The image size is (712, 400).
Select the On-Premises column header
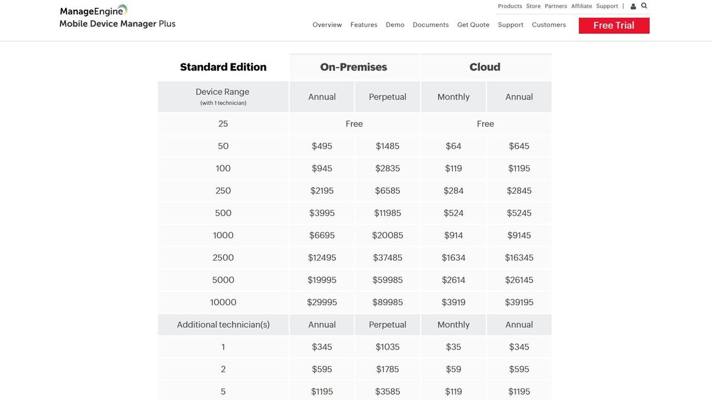point(354,66)
